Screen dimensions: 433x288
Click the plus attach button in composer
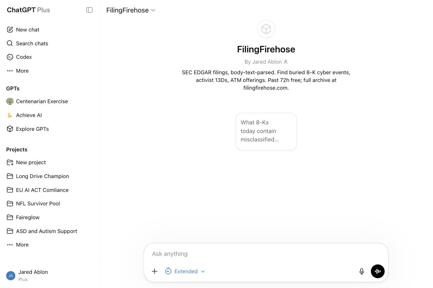coord(155,271)
